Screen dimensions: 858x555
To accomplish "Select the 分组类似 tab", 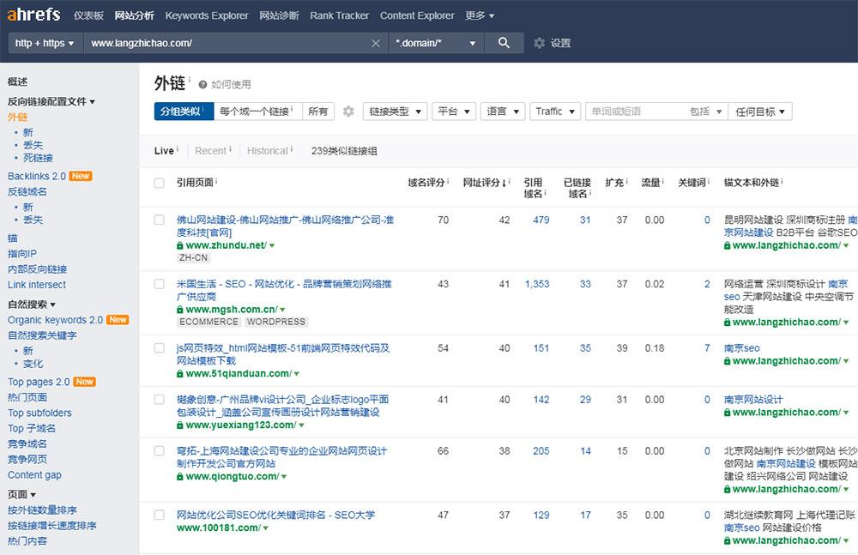I will tap(184, 112).
